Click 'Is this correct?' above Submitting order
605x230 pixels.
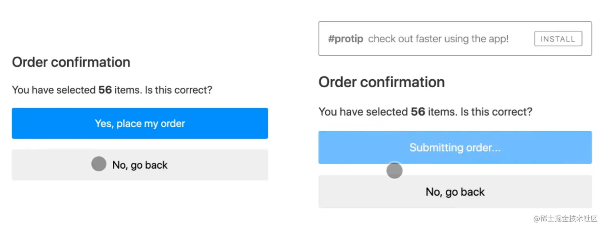(x=496, y=112)
